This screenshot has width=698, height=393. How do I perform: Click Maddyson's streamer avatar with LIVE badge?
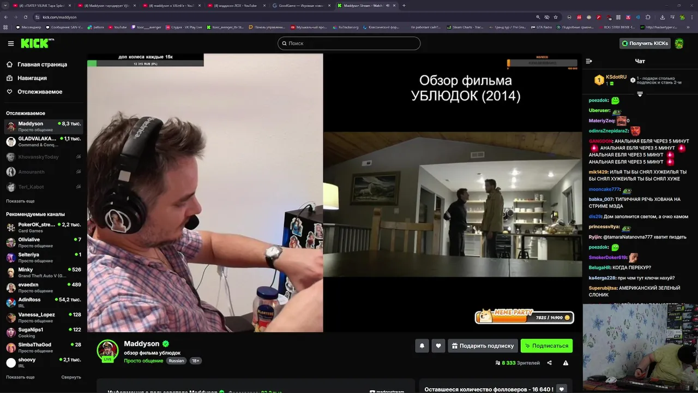coord(107,351)
